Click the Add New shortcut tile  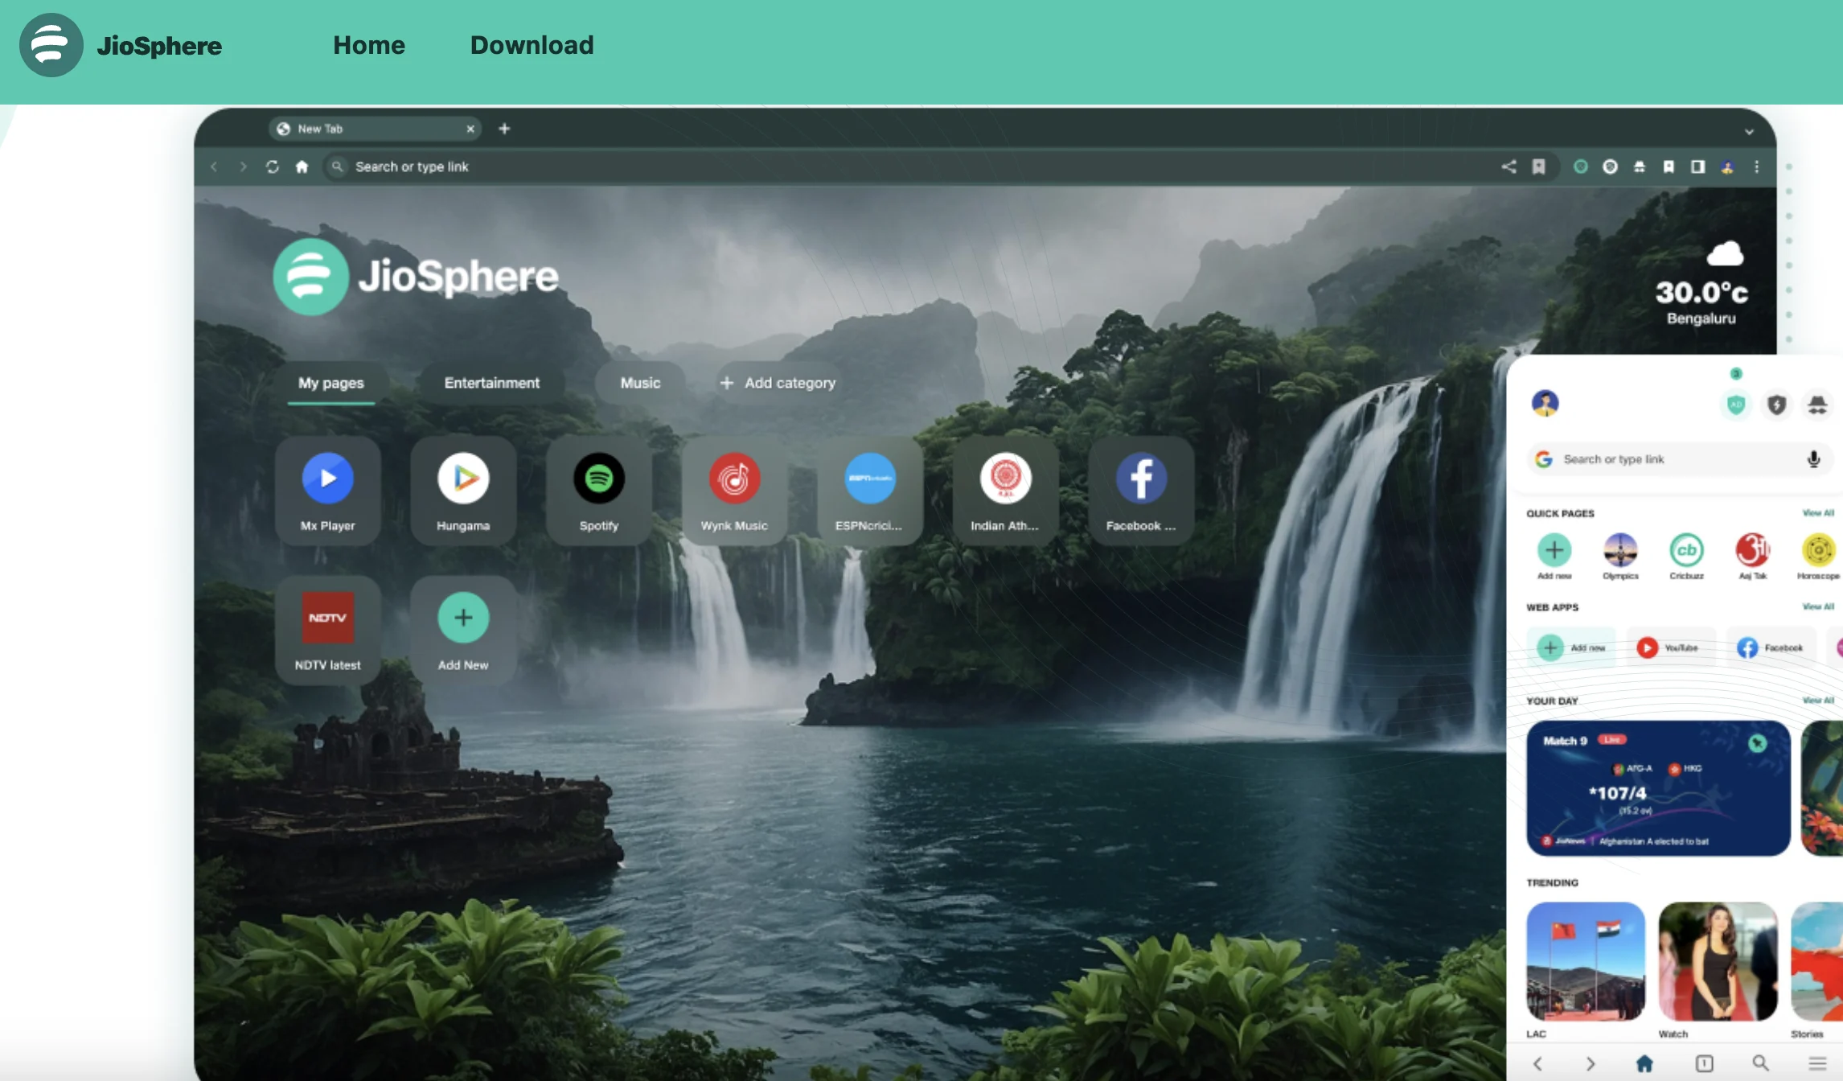pyautogui.click(x=463, y=630)
